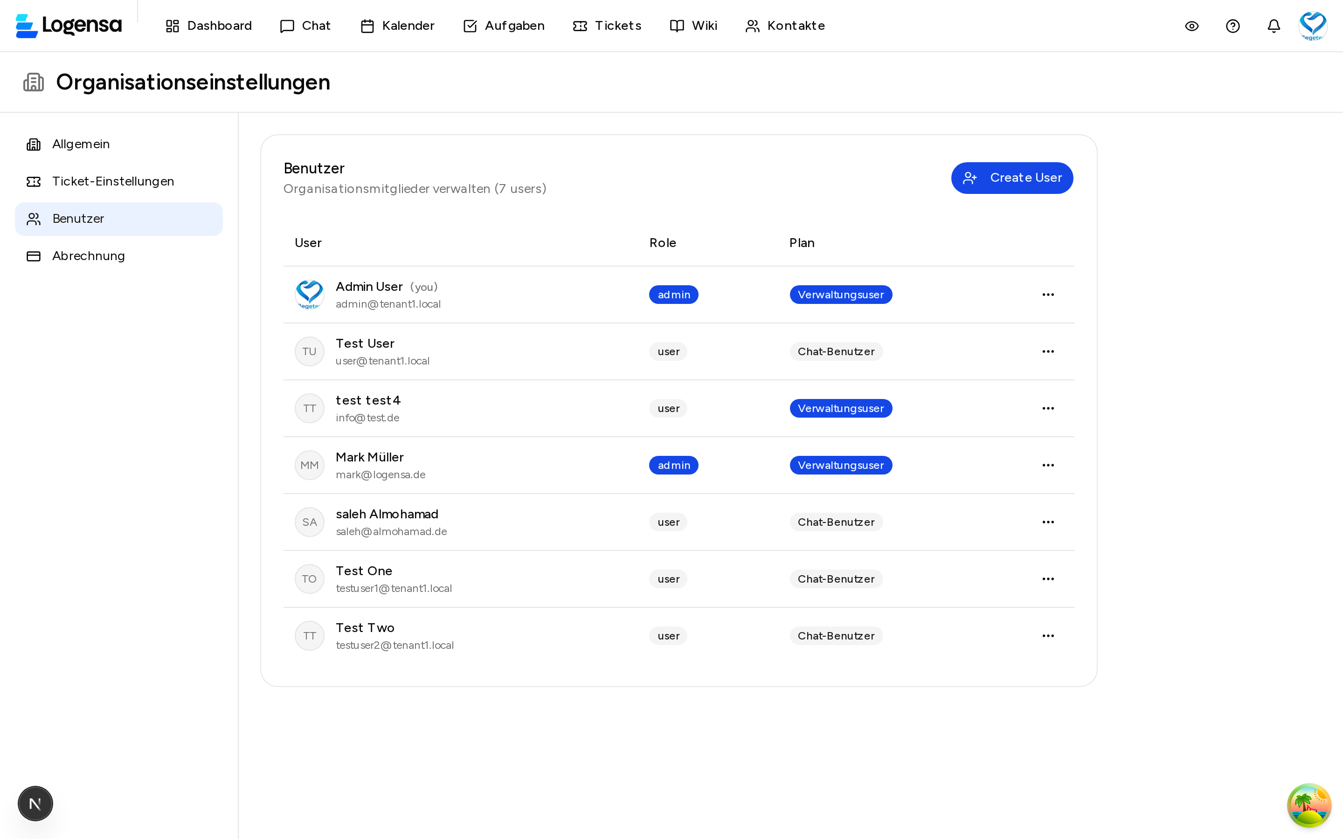Open the help question mark icon
The height and width of the screenshot is (839, 1343).
pos(1232,26)
